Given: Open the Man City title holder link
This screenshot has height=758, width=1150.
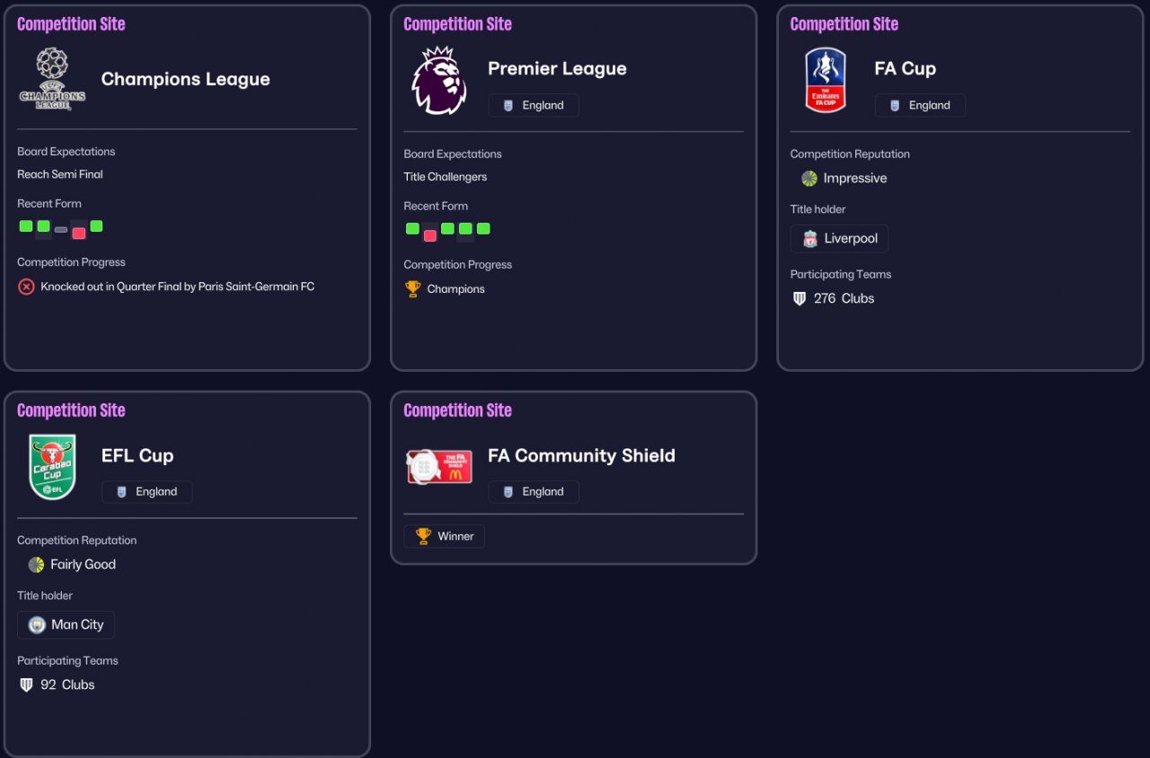Looking at the screenshot, I should pyautogui.click(x=66, y=625).
